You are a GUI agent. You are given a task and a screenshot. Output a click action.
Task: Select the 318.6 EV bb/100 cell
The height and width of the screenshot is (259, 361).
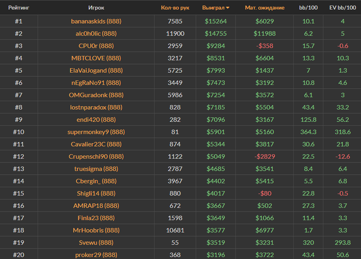tap(342, 132)
